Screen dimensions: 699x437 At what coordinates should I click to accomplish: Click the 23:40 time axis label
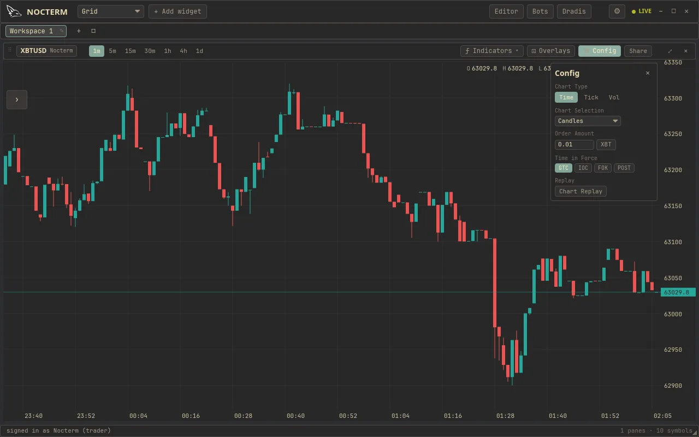pyautogui.click(x=33, y=416)
